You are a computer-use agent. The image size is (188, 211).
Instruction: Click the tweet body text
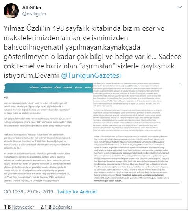pos(92,52)
